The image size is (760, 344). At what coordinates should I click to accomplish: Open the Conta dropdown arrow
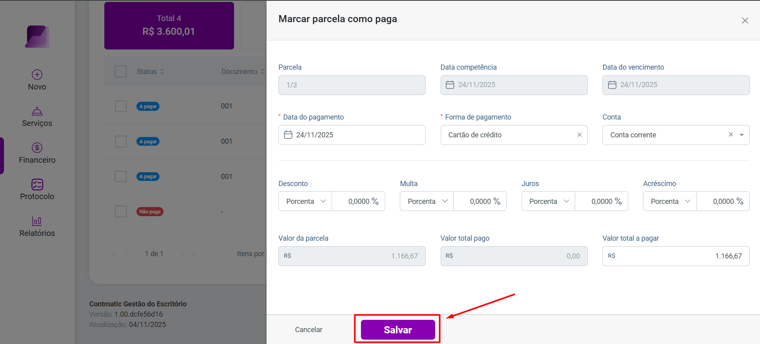click(741, 135)
